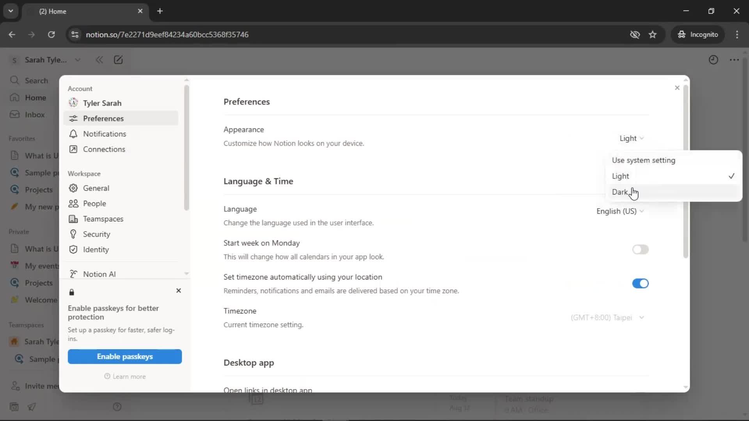Screen dimensions: 749x421
Task: Go back in browser history
Action: [12, 35]
